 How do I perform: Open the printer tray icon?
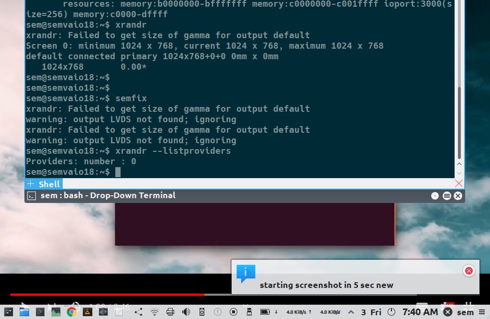coord(170,312)
